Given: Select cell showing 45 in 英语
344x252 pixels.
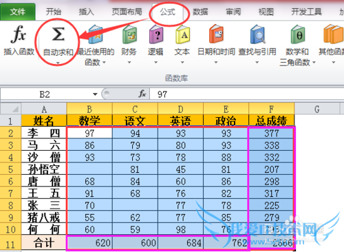Looking at the screenshot, I should pos(180,169).
